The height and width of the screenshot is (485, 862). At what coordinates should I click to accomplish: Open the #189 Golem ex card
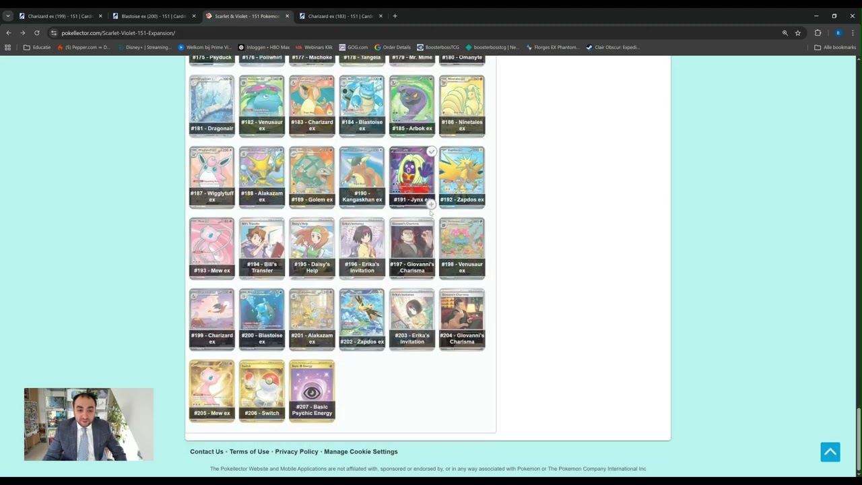pos(312,177)
